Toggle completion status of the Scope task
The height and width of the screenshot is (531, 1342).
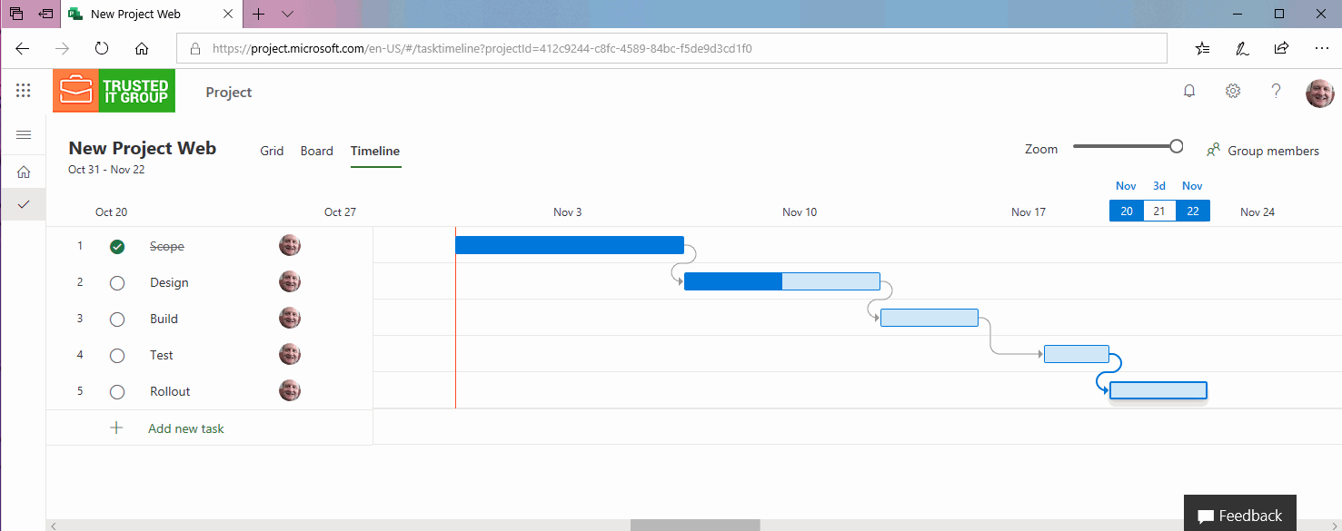tap(116, 245)
